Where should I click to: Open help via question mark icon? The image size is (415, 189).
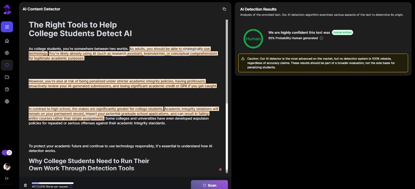click(x=7, y=89)
